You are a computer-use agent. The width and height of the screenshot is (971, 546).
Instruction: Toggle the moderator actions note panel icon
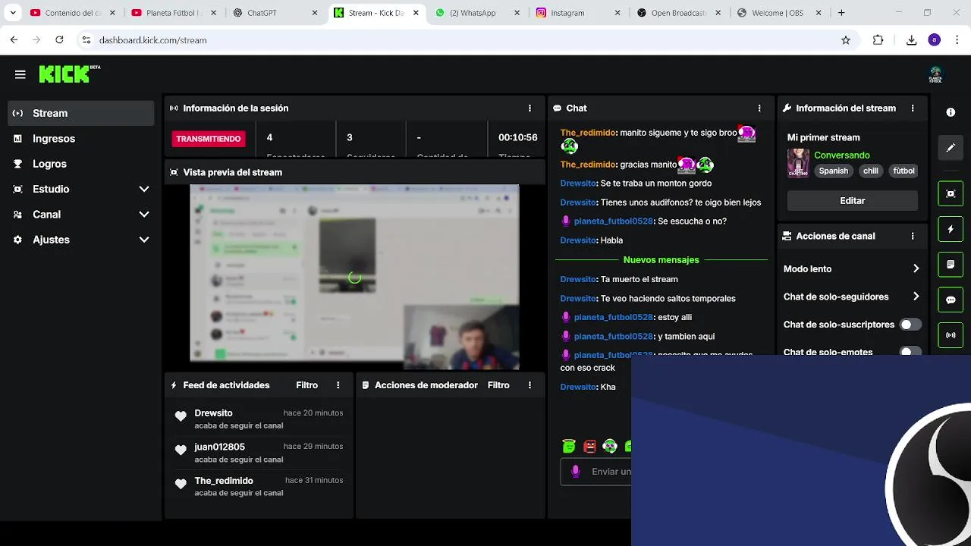[x=951, y=265]
